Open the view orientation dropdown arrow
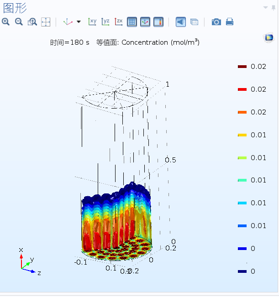This screenshot has width=279, height=297. (x=79, y=22)
